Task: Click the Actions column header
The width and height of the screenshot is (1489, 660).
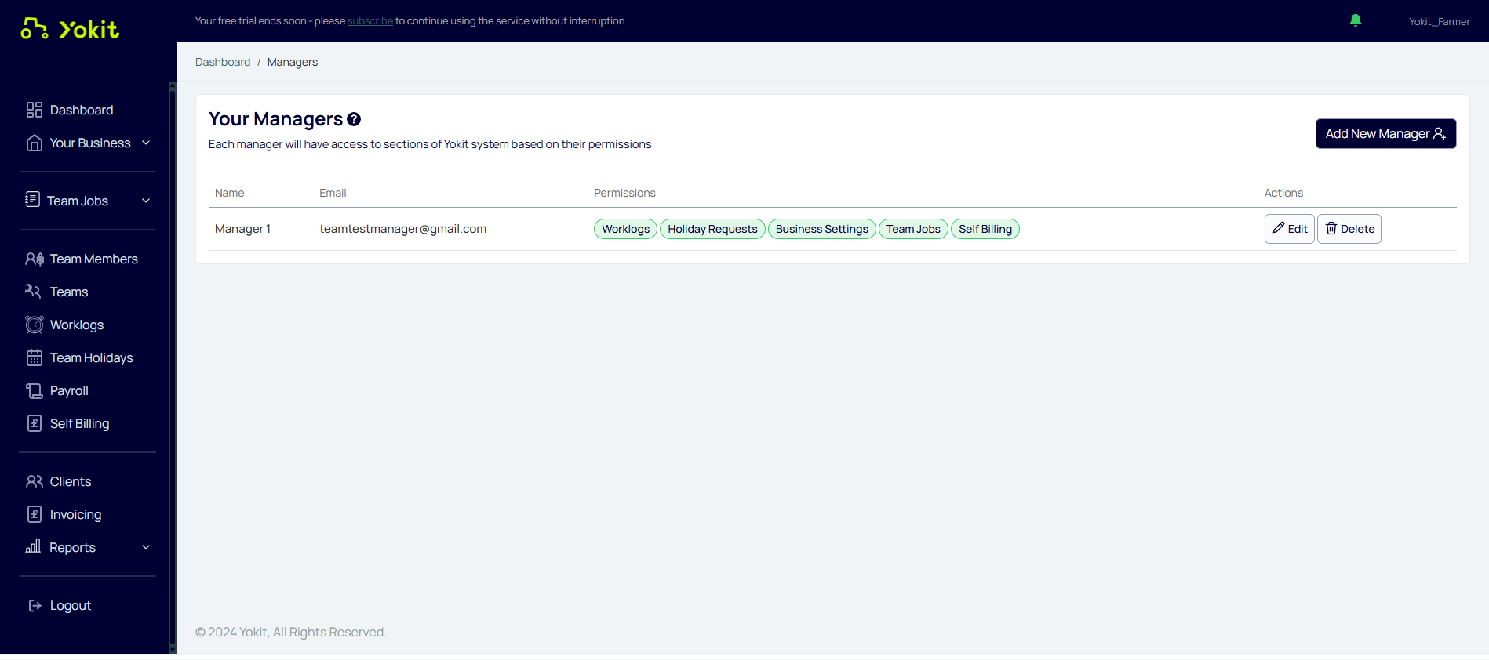Action: (1283, 193)
